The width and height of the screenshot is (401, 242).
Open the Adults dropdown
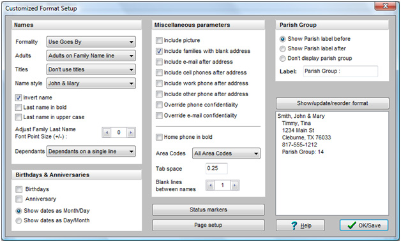[91, 55]
